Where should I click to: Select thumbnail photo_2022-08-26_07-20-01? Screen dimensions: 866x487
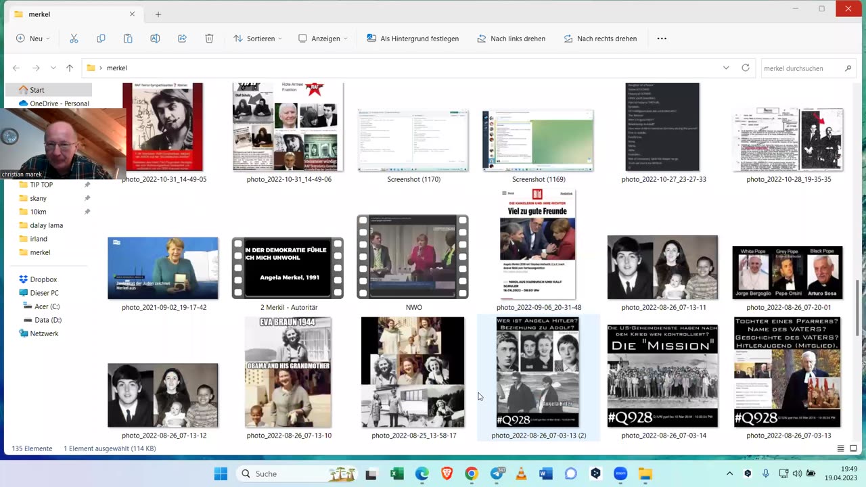pos(788,273)
